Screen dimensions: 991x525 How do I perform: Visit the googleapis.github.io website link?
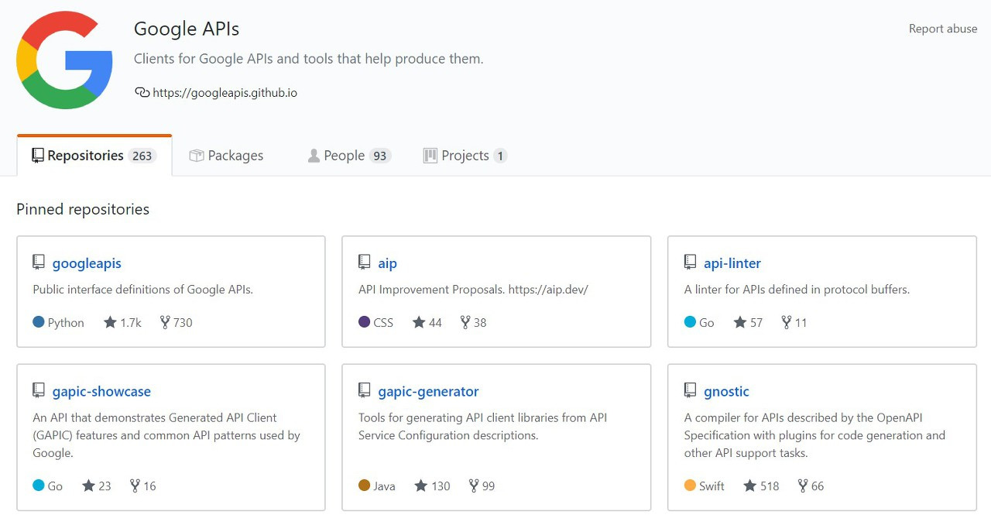[225, 93]
